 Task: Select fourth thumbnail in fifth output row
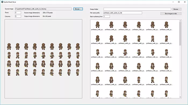pyautogui.click(x=139, y=80)
